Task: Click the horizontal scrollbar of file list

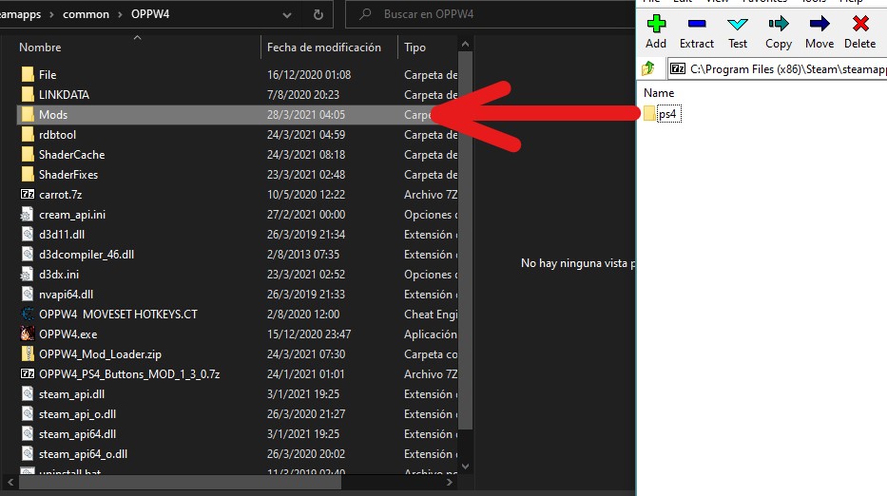Action: 181,483
